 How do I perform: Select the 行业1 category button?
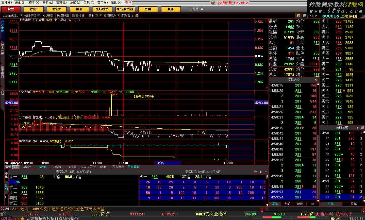(34, 9)
